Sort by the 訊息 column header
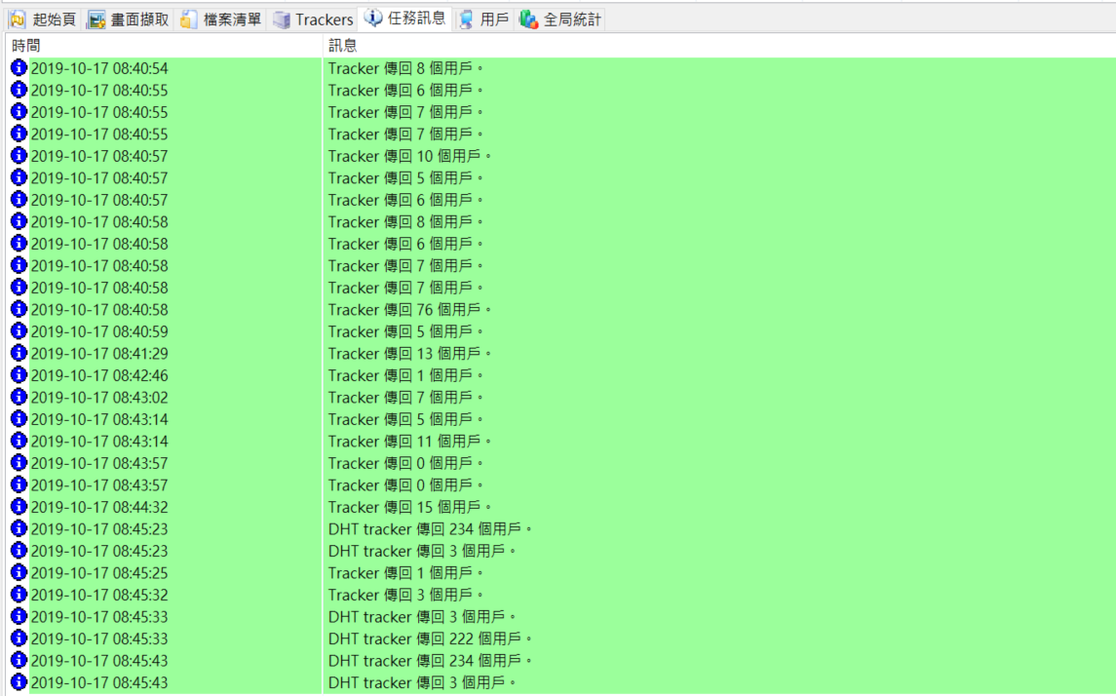Screen dimensions: 1116x696 coord(719,46)
